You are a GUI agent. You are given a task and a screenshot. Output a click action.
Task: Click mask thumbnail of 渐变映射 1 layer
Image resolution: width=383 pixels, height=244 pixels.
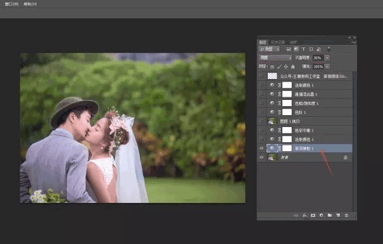click(x=287, y=148)
